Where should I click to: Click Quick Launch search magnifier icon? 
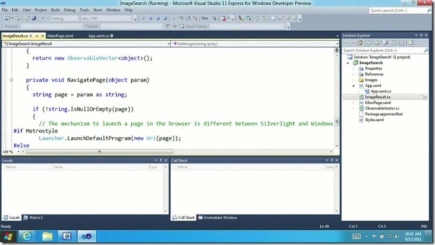[x=429, y=11]
